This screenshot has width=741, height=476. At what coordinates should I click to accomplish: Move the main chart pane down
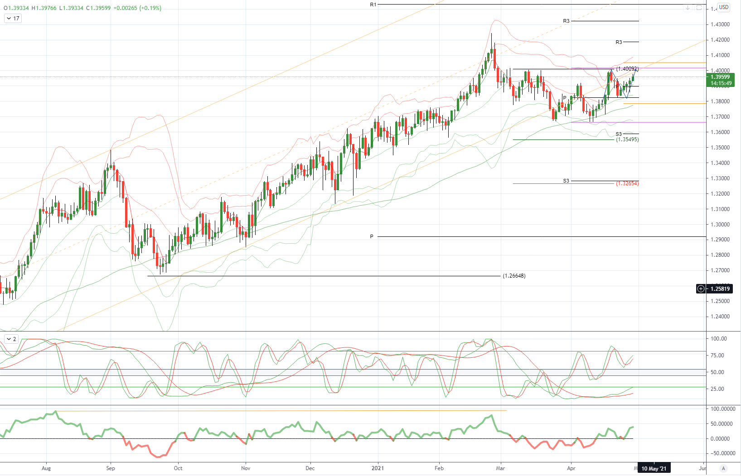pyautogui.click(x=688, y=8)
